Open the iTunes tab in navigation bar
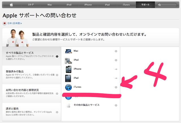Image resolution: width=181 pixels, height=123 pixels. [x=126, y=5]
